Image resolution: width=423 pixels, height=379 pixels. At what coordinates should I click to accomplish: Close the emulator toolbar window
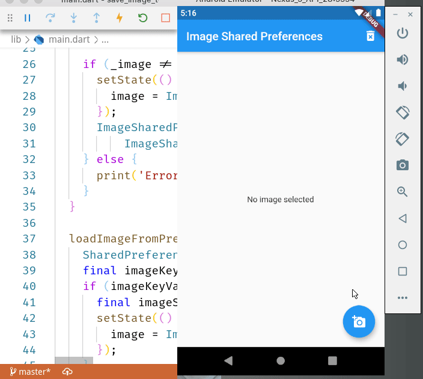(410, 14)
